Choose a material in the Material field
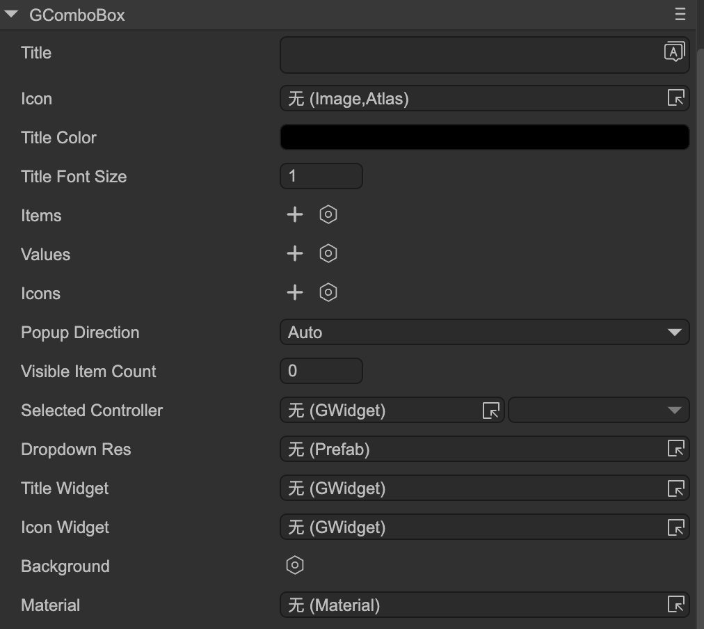 675,605
